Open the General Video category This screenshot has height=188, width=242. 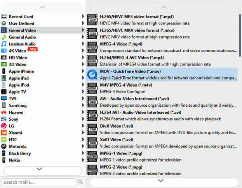point(43,30)
